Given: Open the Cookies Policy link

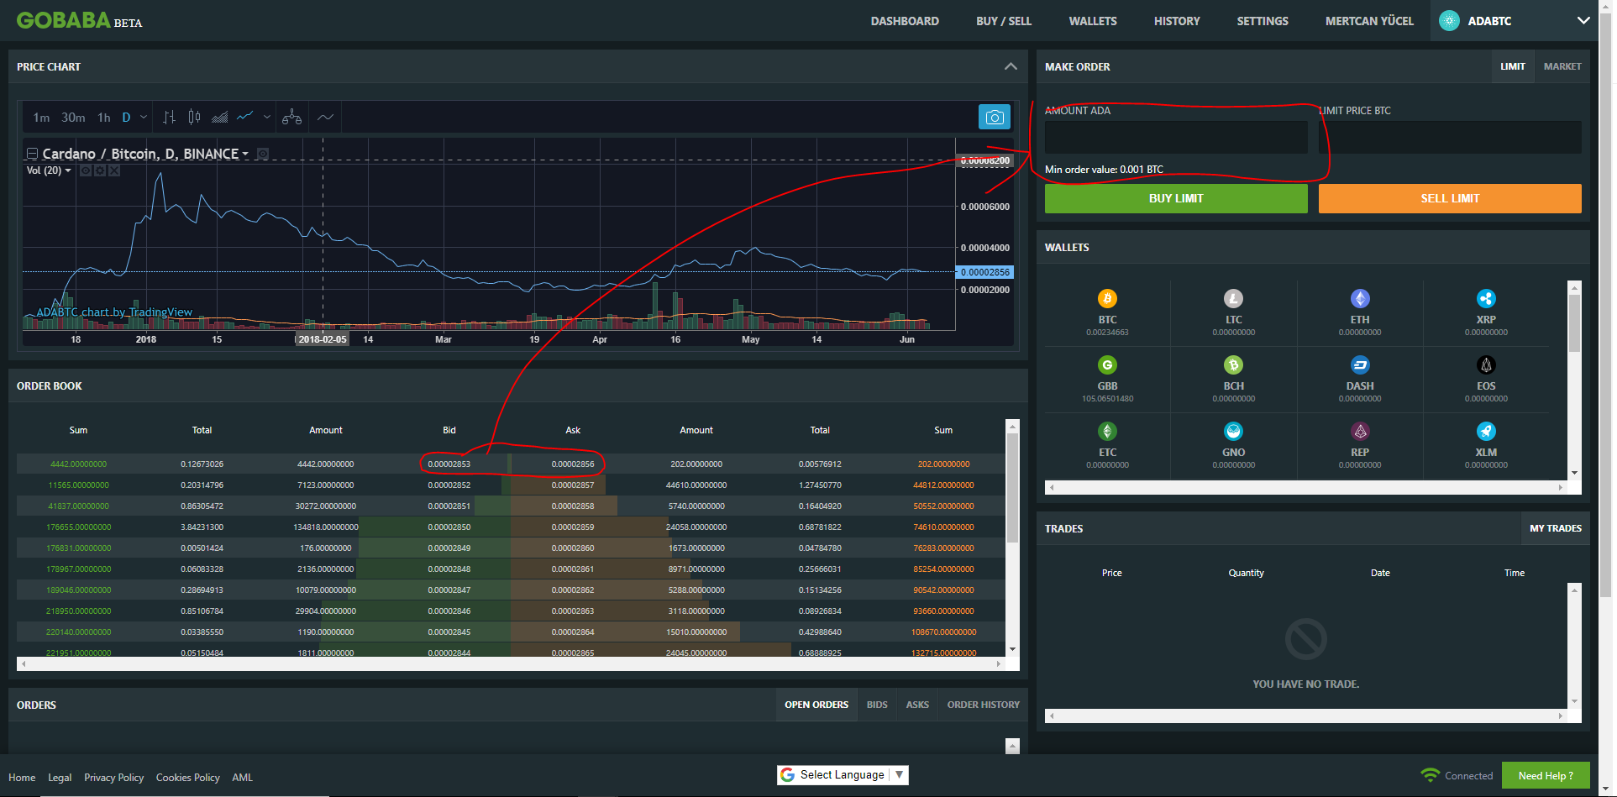Looking at the screenshot, I should [x=187, y=778].
